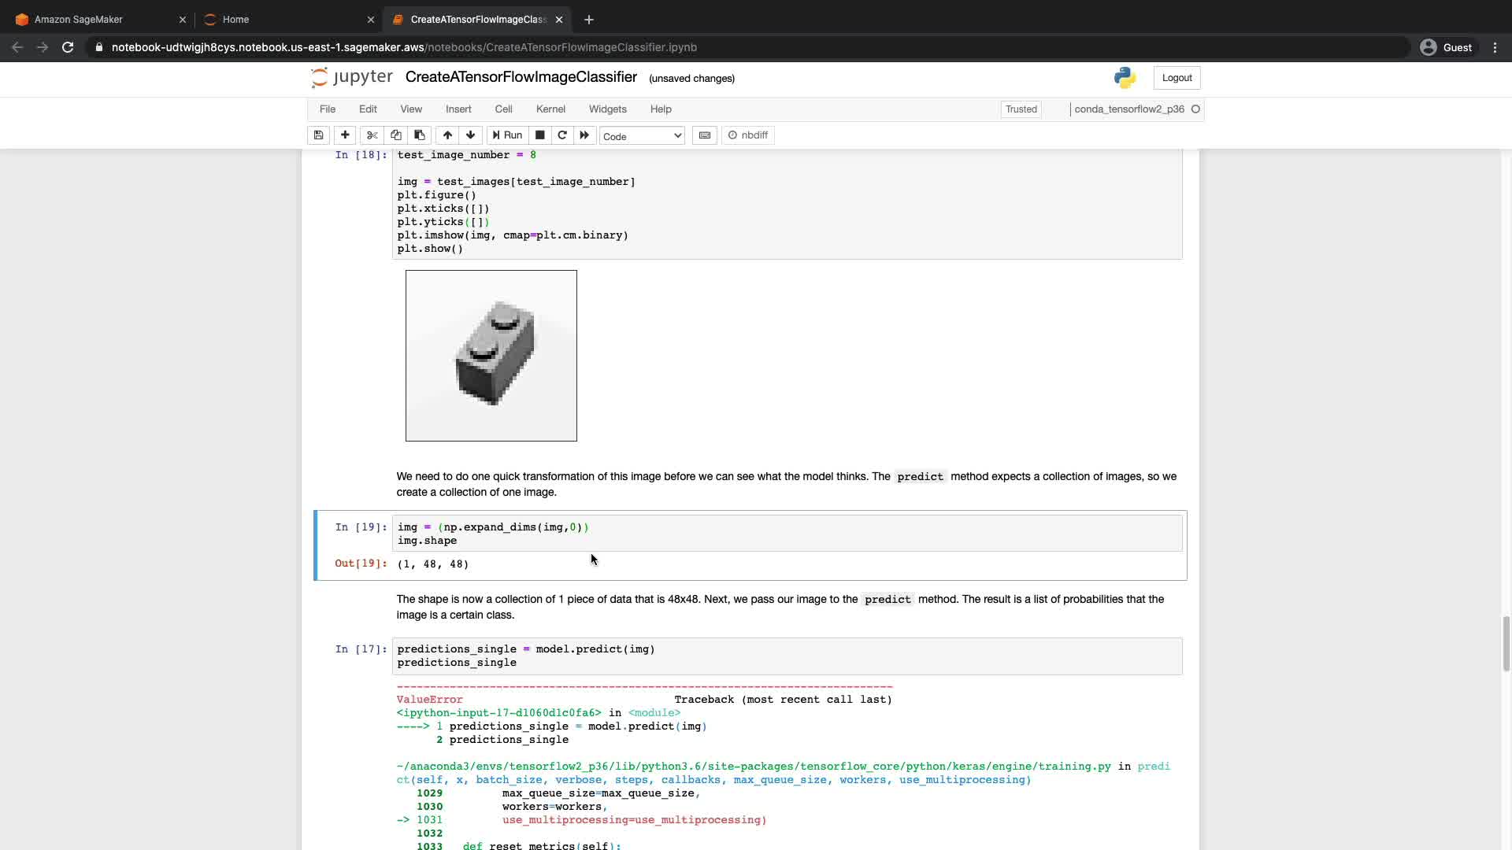The image size is (1512, 850).
Task: Open the cell type Code dropdown
Action: [x=642, y=136]
